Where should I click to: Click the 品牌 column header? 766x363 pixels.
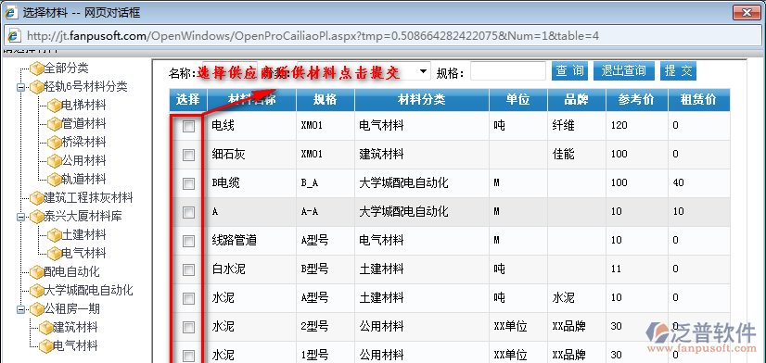[577, 100]
